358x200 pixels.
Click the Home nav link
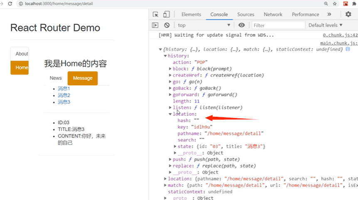tap(20, 67)
